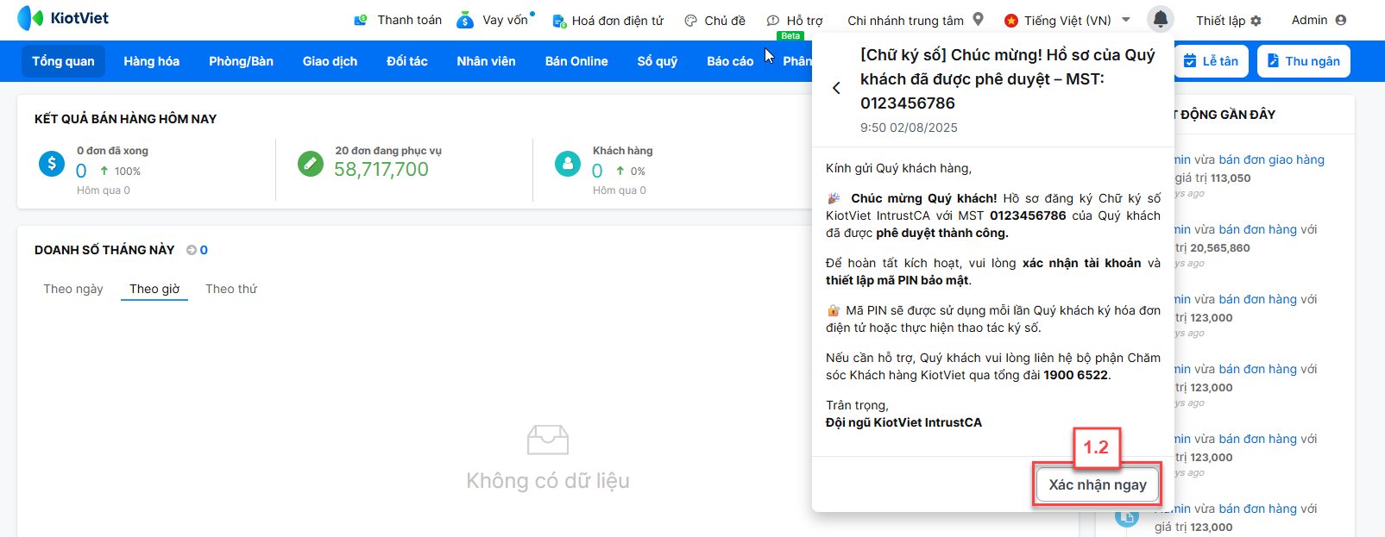Click the Vay vốn money bag icon
Viewport: 1385px width, 537px height.
tap(465, 20)
